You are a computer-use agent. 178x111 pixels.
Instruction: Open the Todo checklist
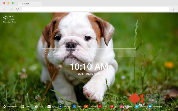36,107
